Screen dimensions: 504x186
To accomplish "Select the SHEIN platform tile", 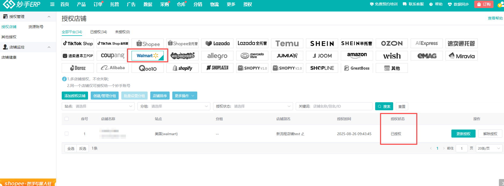I will (322, 43).
